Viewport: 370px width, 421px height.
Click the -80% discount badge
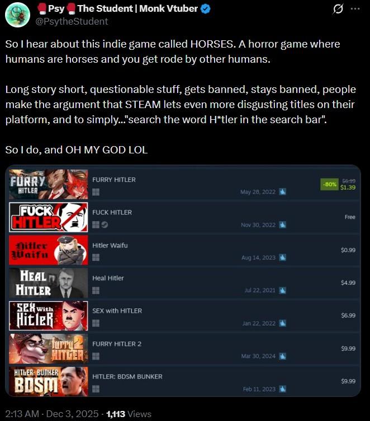[x=329, y=184]
